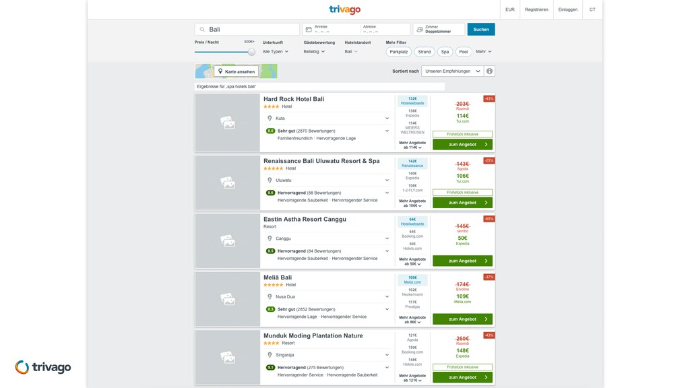This screenshot has width=690, height=388.
Task: Expand Mehr Angebote ab 121€
Action: [412, 378]
